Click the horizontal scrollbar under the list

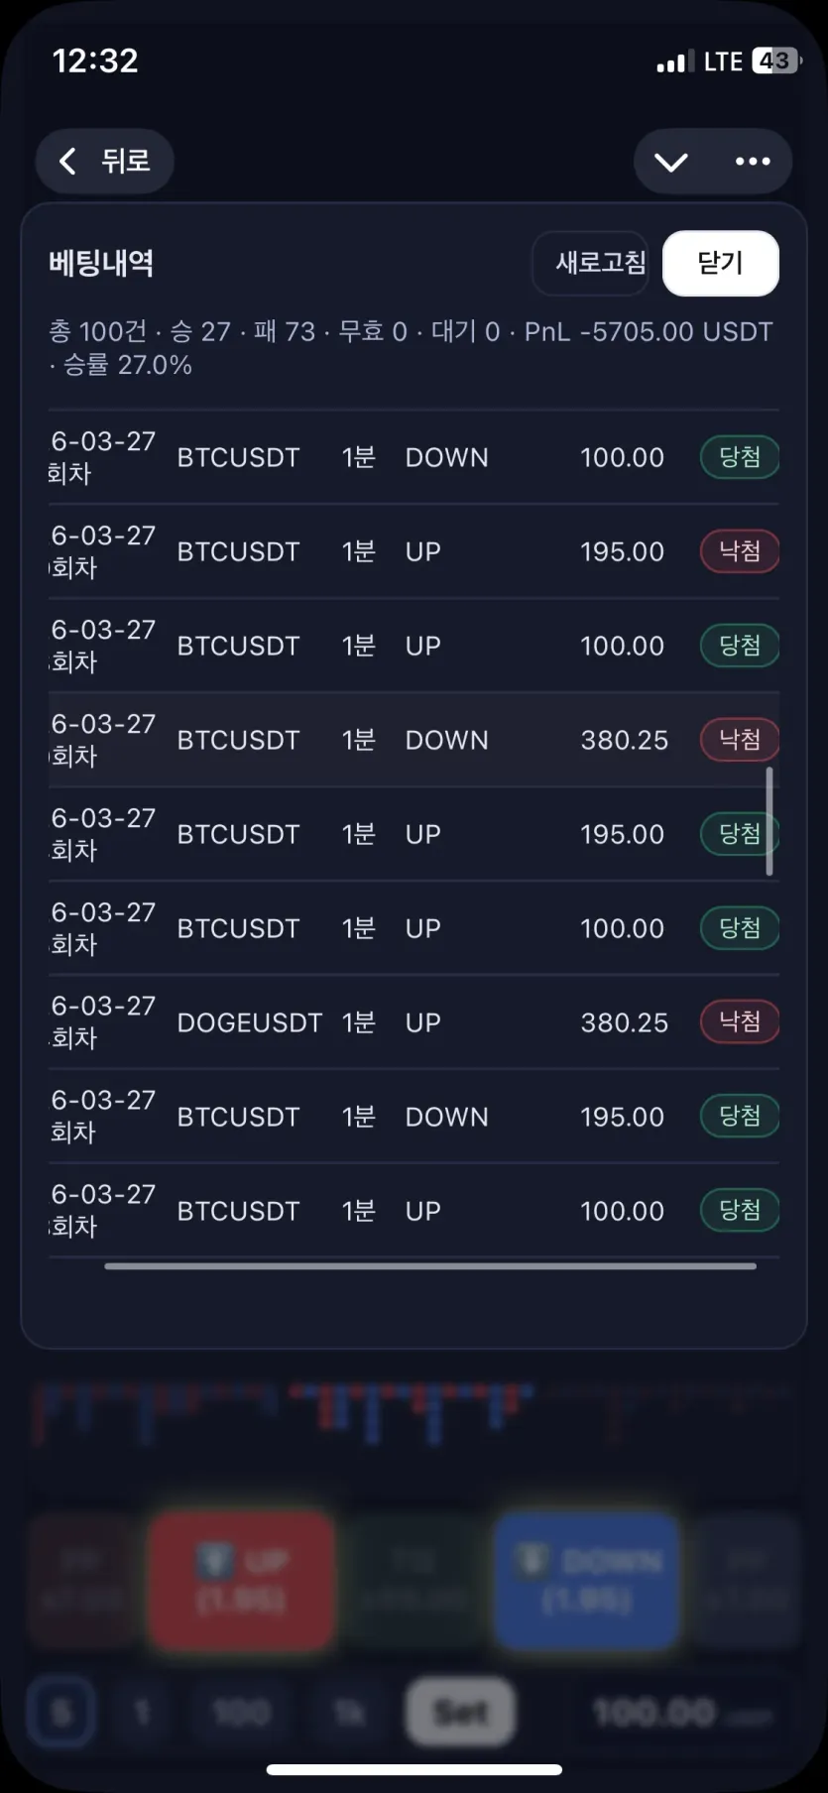[430, 1265]
